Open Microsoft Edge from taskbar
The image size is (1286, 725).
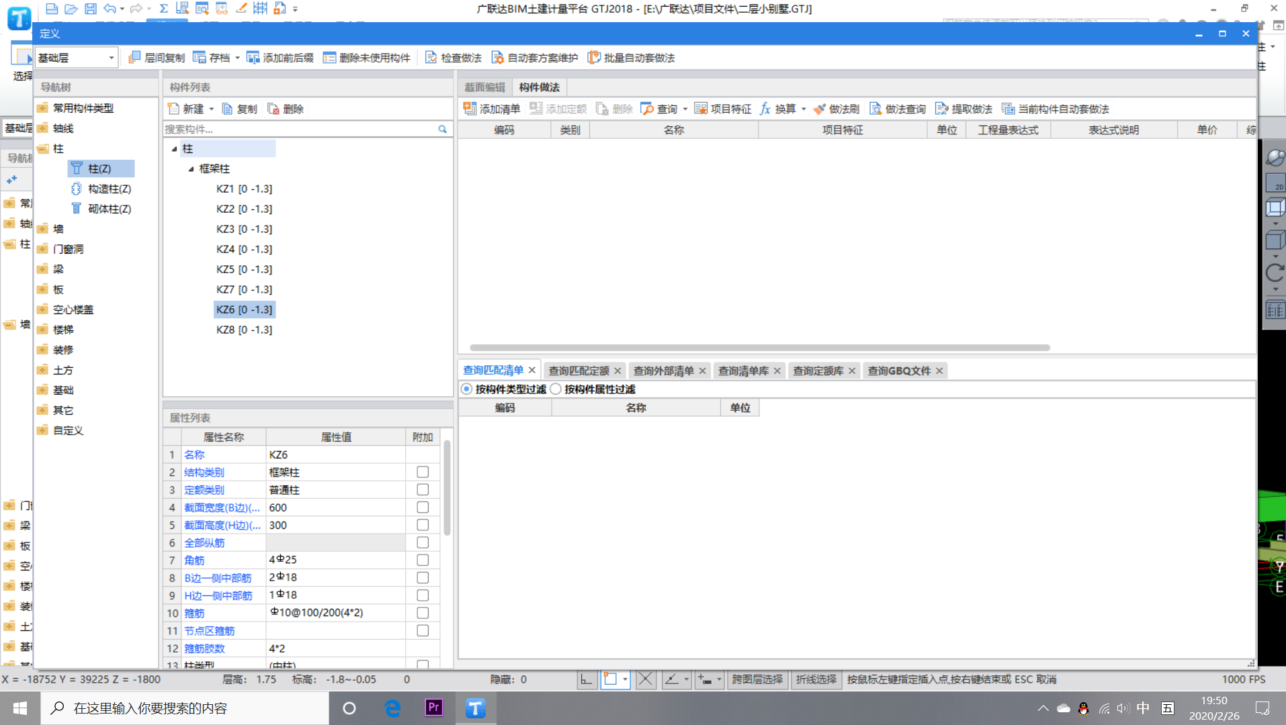pos(392,708)
